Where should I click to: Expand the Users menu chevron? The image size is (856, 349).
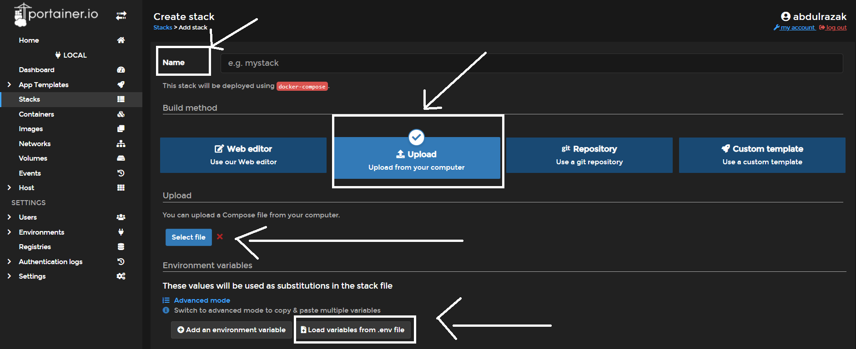[x=9, y=217]
